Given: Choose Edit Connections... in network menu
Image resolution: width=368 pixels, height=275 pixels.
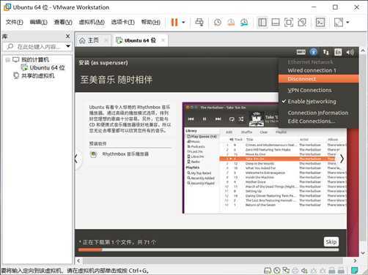Looking at the screenshot, I should pyautogui.click(x=318, y=121).
